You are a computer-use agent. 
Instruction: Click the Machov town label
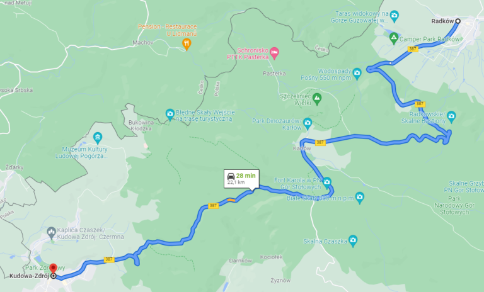pyautogui.click(x=143, y=42)
